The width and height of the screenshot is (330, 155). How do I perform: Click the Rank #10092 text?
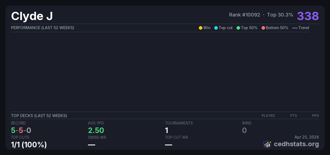[x=244, y=15]
